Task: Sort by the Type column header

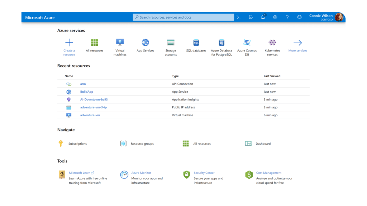Action: [x=175, y=76]
